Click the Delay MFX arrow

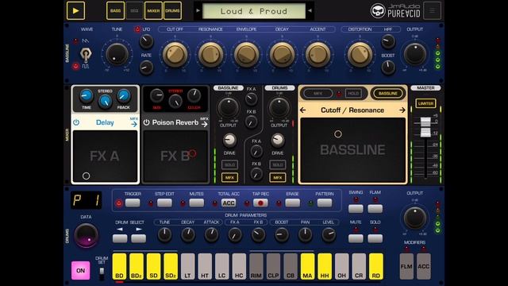[x=134, y=122]
